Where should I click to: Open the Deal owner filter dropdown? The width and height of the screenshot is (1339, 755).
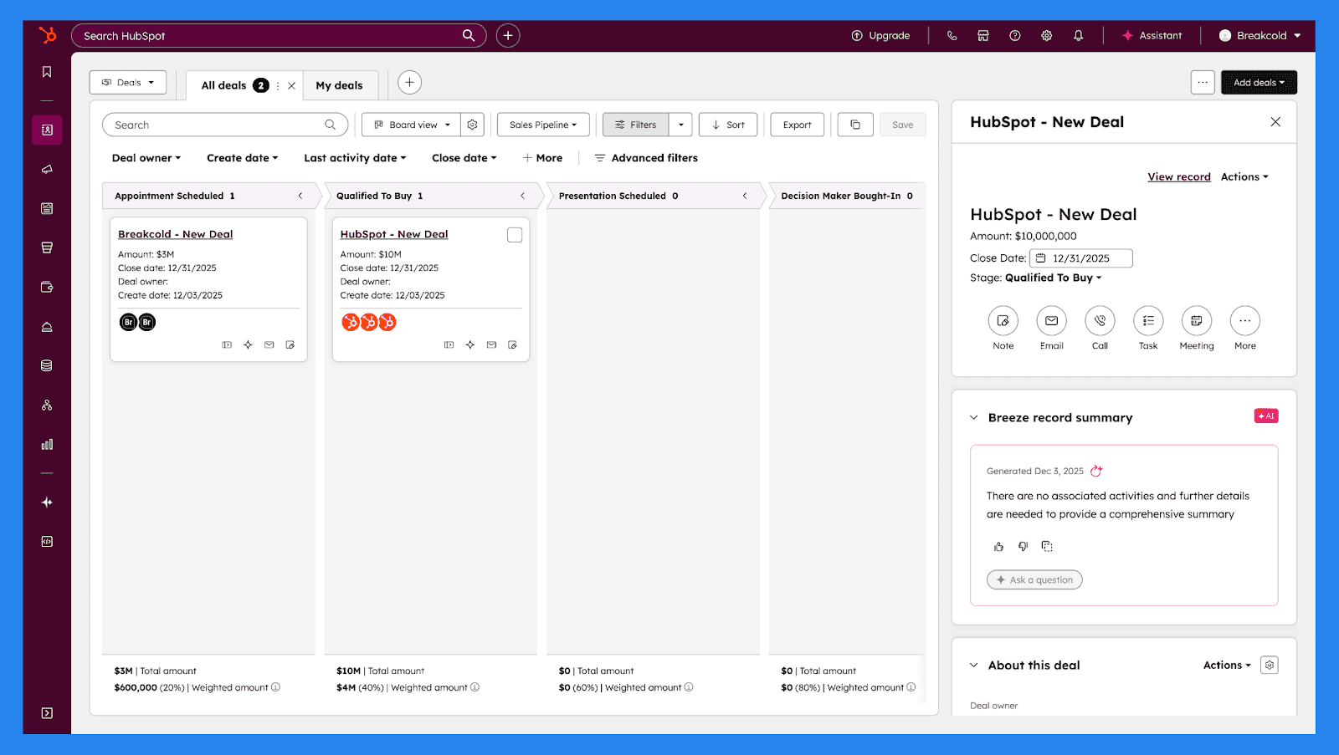146,157
